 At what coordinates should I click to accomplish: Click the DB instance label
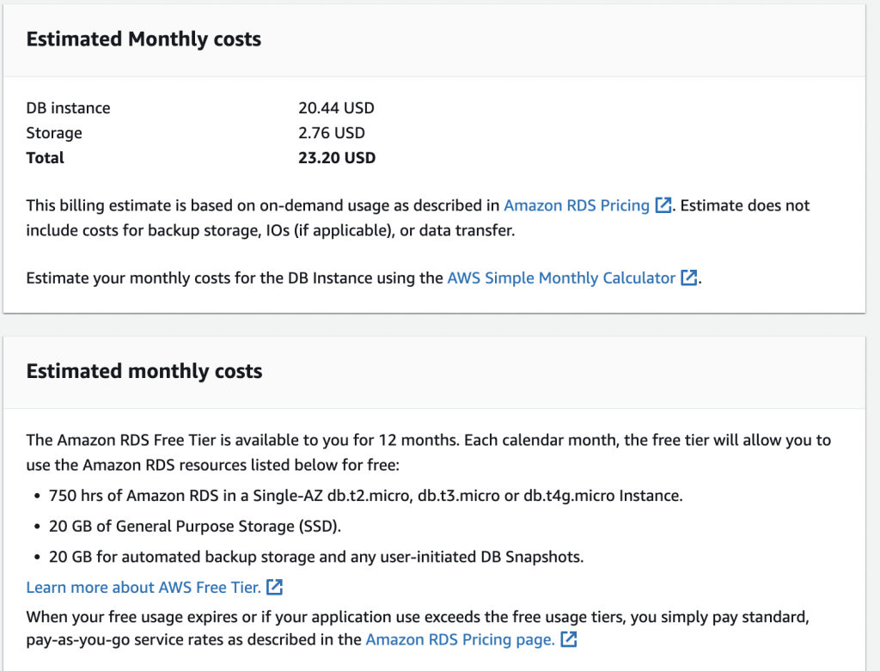(x=68, y=108)
